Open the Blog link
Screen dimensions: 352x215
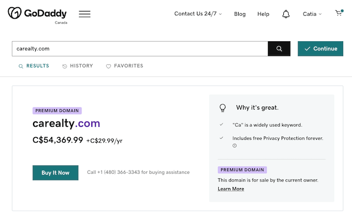coord(240,14)
